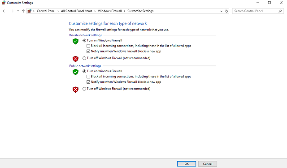Click Customize Settings breadcrumb

click(x=140, y=11)
